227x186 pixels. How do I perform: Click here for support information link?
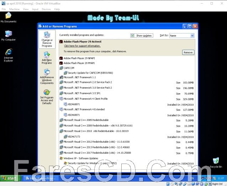(82, 46)
